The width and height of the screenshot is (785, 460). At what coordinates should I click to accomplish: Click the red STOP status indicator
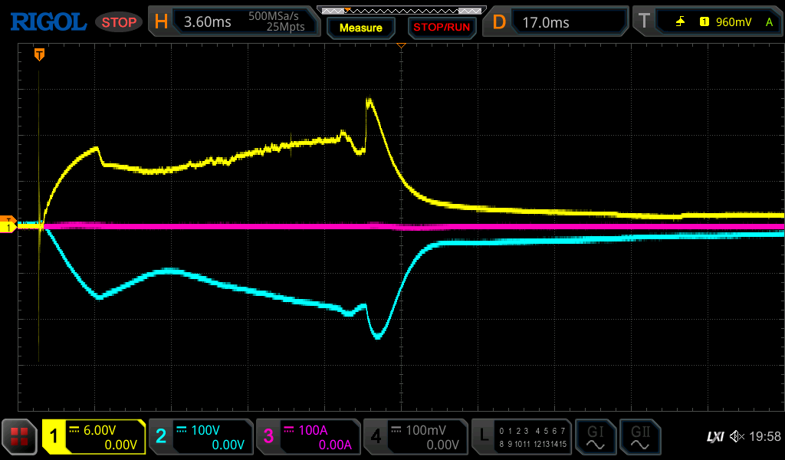[119, 22]
